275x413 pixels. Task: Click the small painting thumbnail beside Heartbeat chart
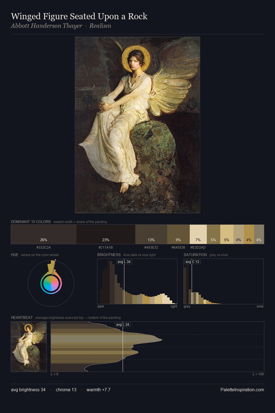(x=29, y=347)
